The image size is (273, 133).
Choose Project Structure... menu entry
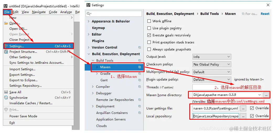point(39,52)
